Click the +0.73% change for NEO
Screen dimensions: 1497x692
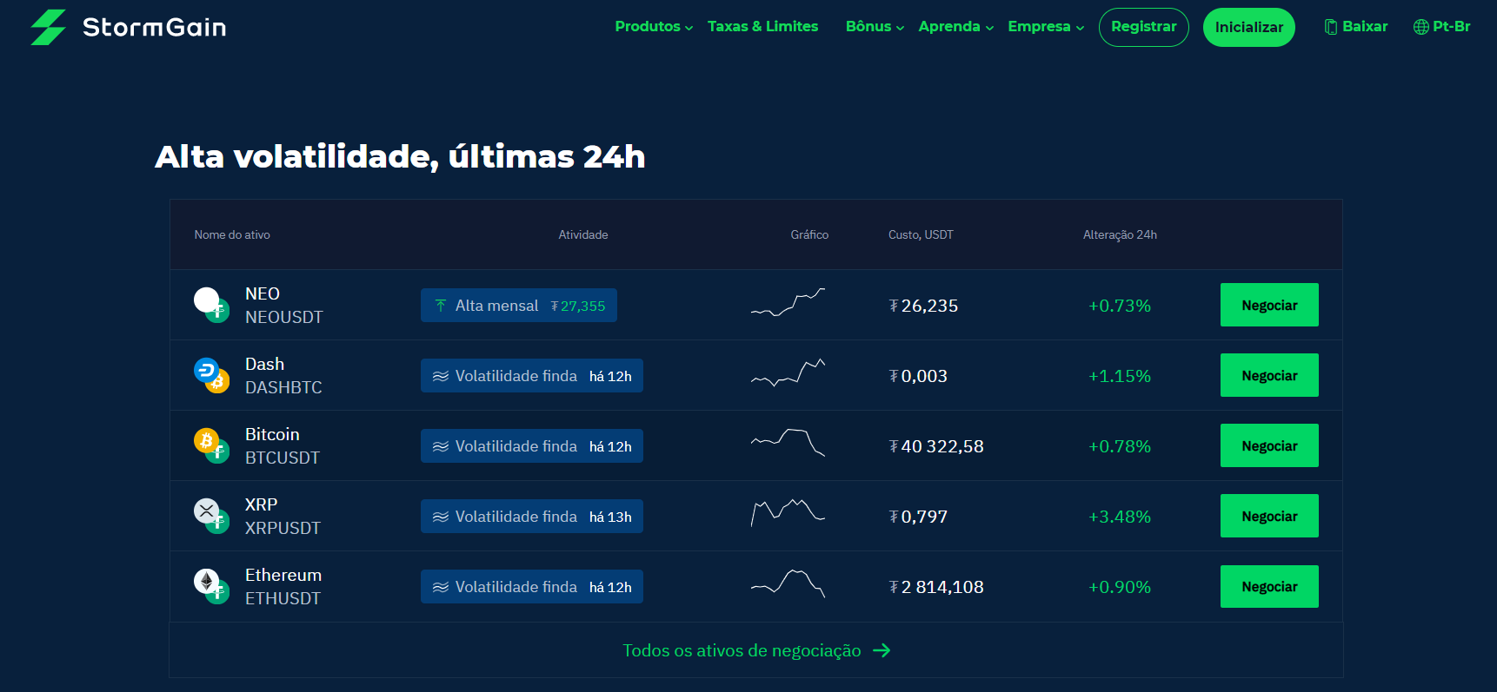tap(1120, 306)
